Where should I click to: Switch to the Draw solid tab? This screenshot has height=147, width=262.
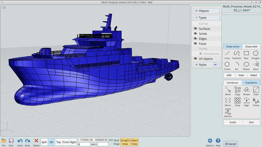coord(251,46)
